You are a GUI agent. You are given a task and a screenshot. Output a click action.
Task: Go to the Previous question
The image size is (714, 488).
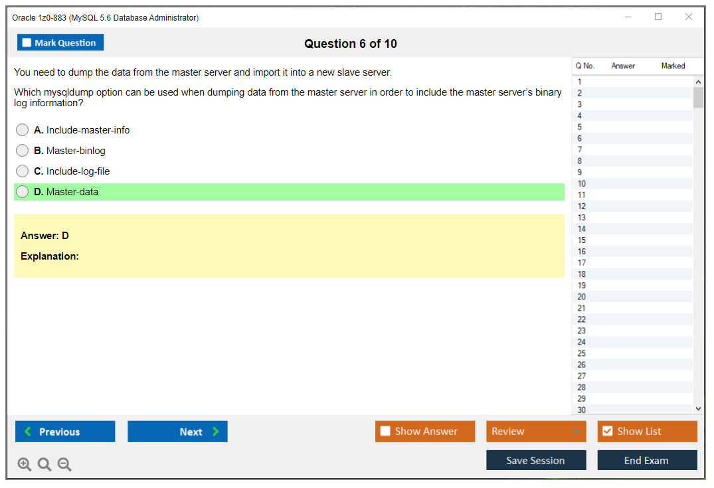point(64,432)
